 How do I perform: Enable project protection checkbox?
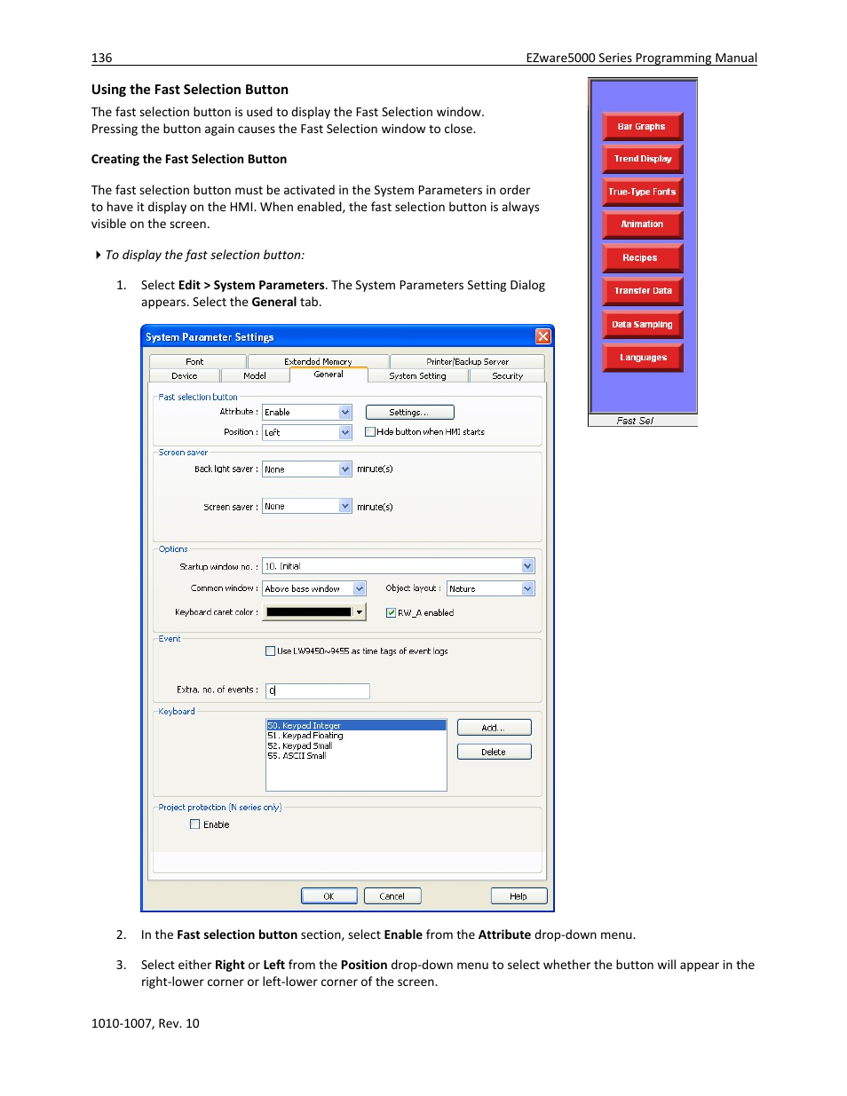tap(195, 824)
